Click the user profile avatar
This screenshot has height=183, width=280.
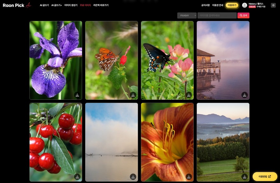pyautogui.click(x=244, y=5)
